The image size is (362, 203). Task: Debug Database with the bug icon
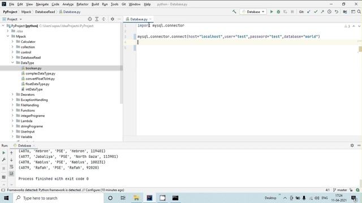278,12
